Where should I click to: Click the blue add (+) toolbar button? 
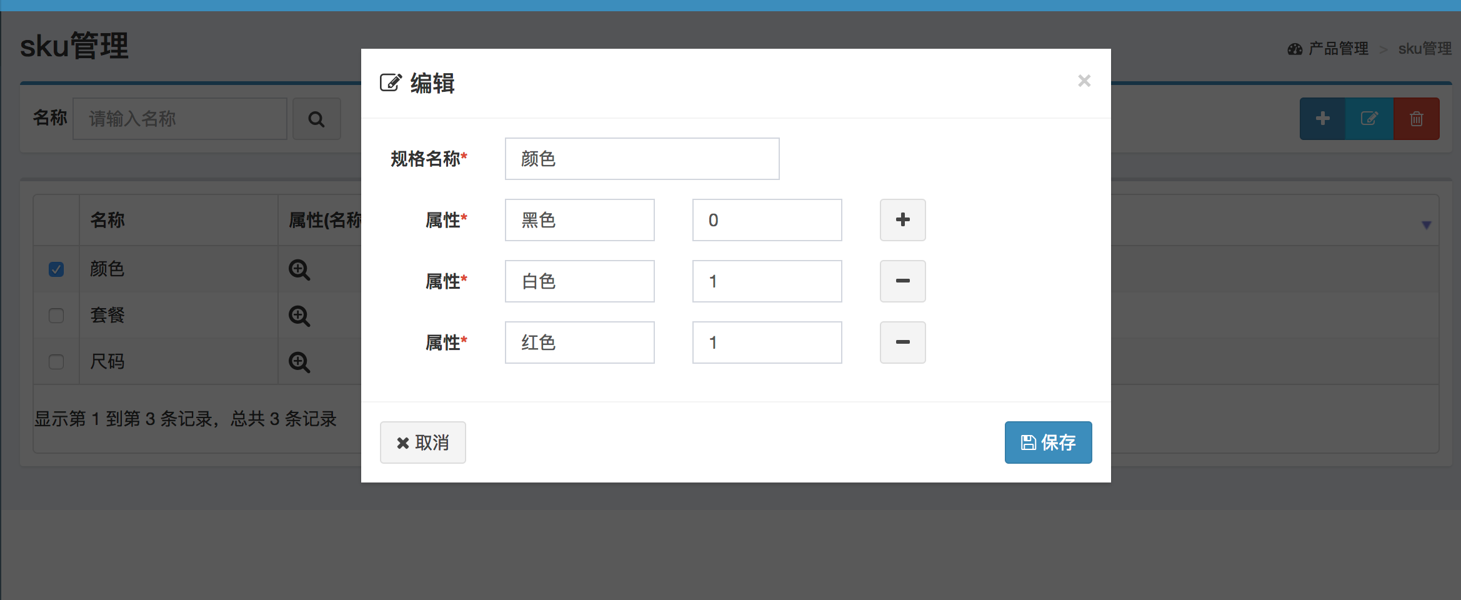point(1323,119)
